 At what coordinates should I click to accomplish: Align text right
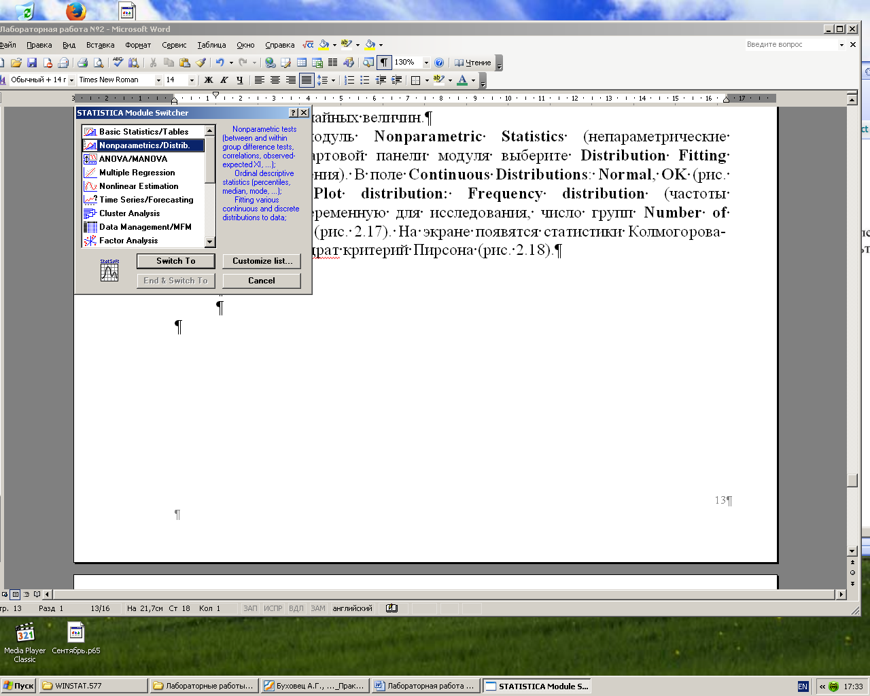coord(290,80)
